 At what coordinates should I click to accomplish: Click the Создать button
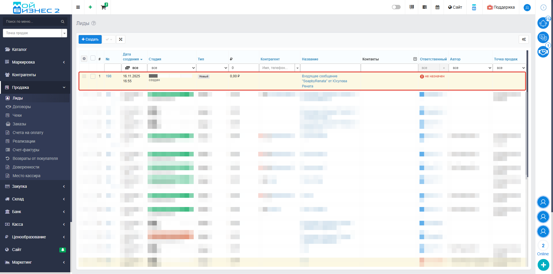tap(90, 39)
